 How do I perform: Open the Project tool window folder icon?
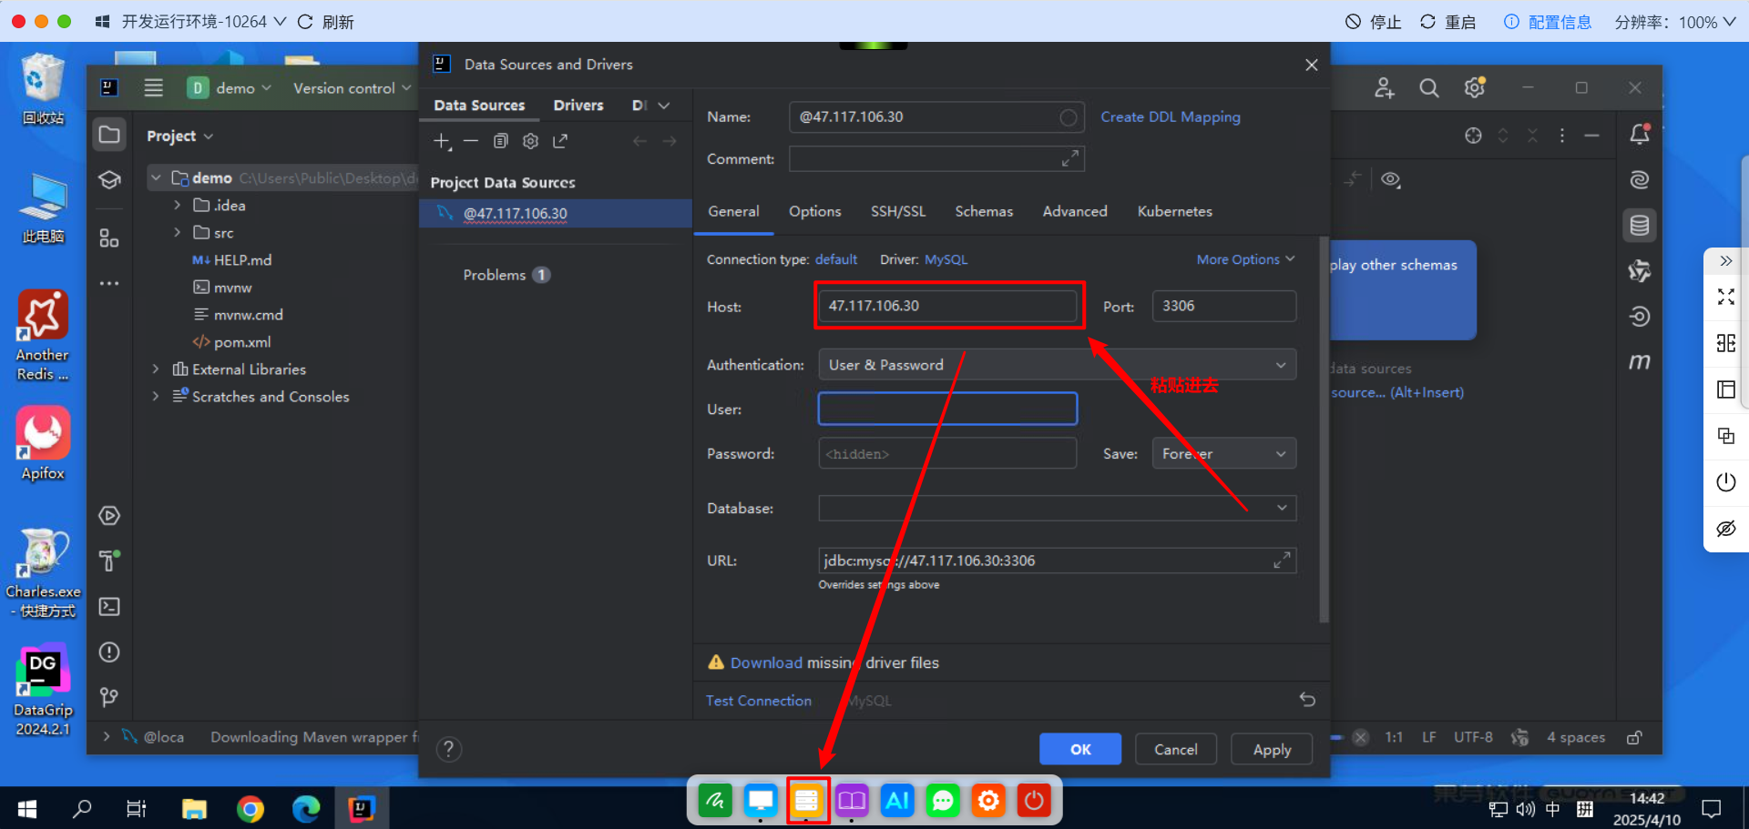(109, 136)
